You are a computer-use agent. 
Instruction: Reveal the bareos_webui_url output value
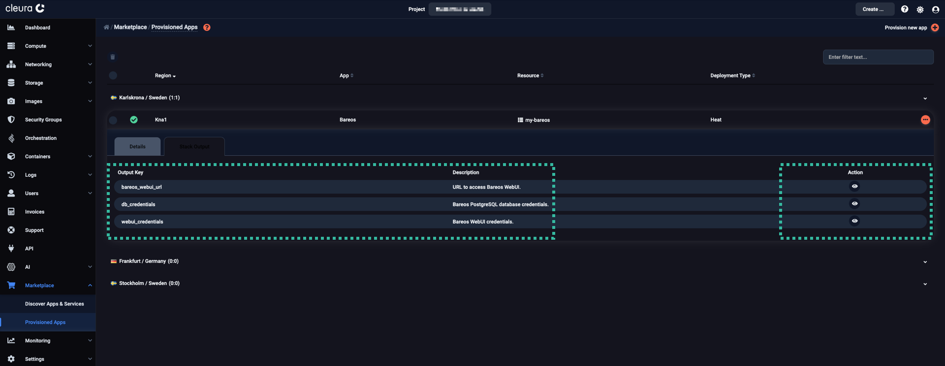(x=854, y=186)
